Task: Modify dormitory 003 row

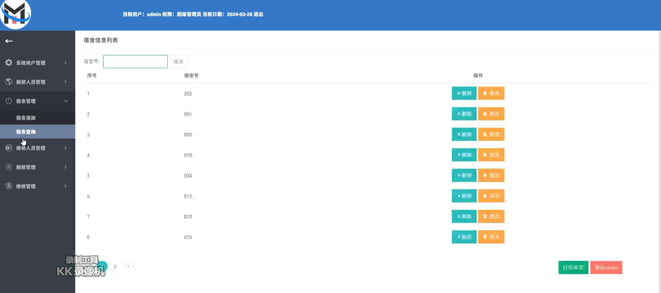Action: [491, 134]
